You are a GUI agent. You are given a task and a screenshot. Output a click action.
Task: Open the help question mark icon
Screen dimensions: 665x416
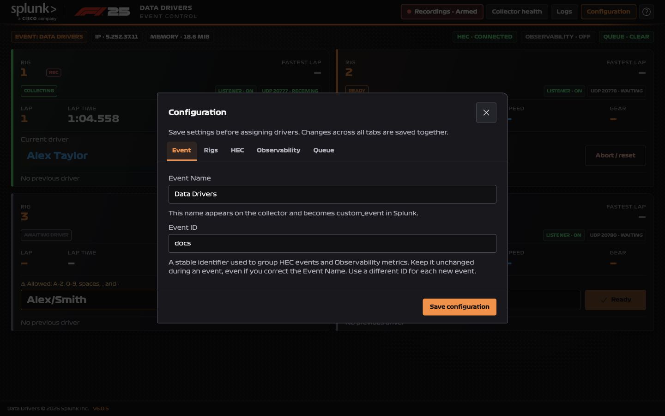point(646,12)
